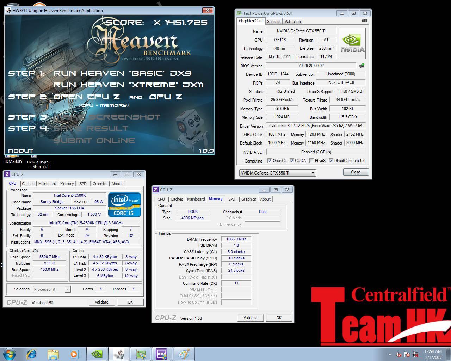Click the NVIDIA logo in GPU-Z
This screenshot has height=361, width=451.
(352, 43)
